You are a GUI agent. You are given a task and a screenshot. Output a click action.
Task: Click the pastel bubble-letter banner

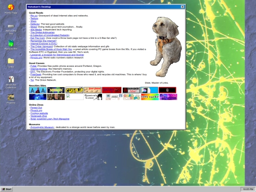[x=132, y=97]
